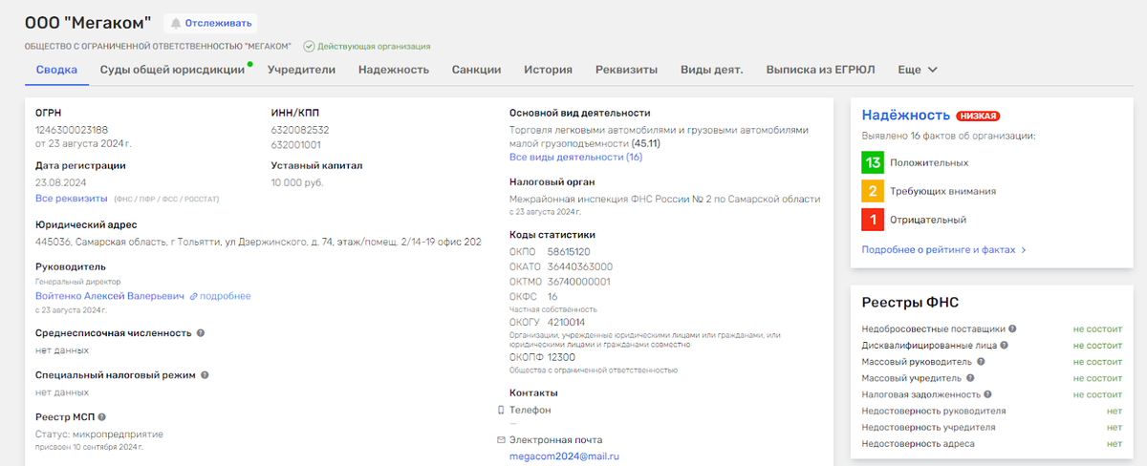Open help icon next to Реестр МСП
This screenshot has width=1147, height=466.
click(x=101, y=417)
